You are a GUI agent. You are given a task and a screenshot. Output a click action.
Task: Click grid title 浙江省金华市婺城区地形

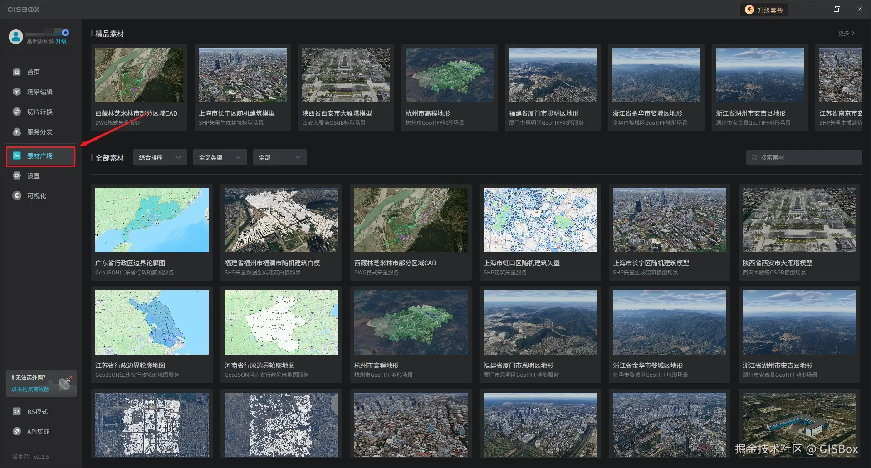[648, 366]
